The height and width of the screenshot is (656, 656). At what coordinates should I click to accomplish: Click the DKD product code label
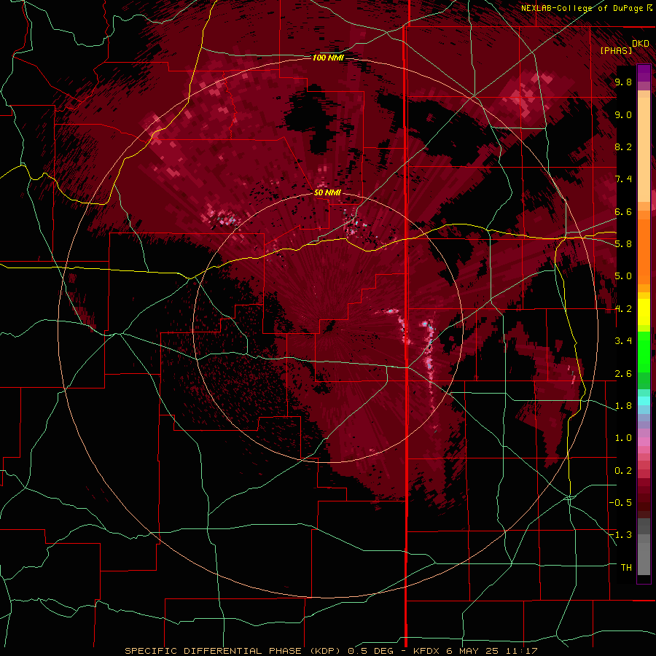[641, 44]
